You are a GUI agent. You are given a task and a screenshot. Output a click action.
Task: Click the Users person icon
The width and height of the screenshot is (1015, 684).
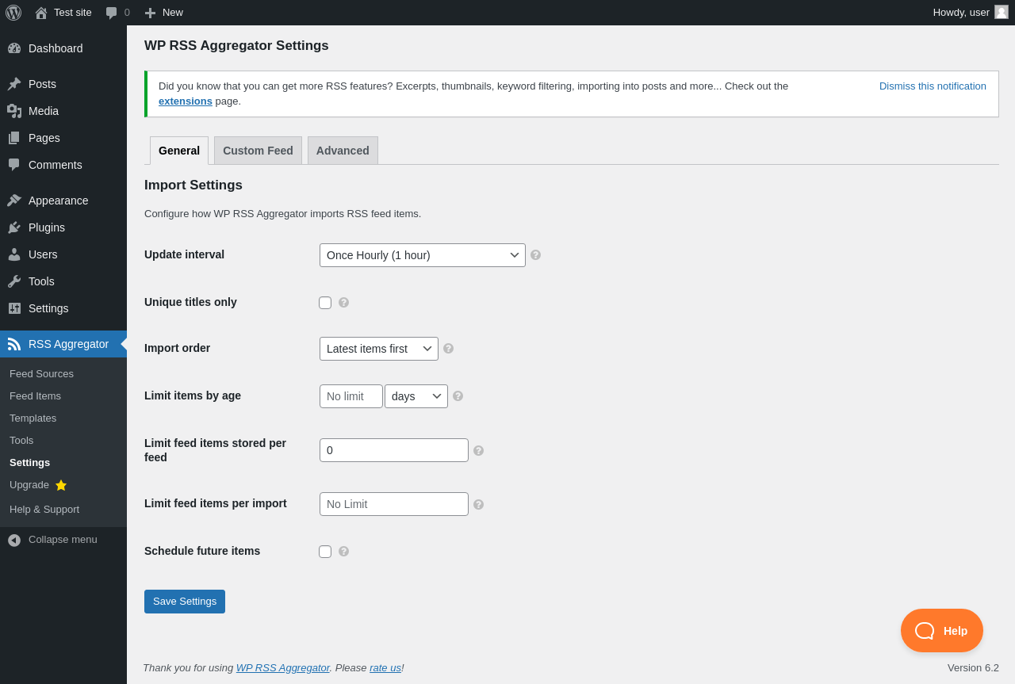[x=14, y=254]
